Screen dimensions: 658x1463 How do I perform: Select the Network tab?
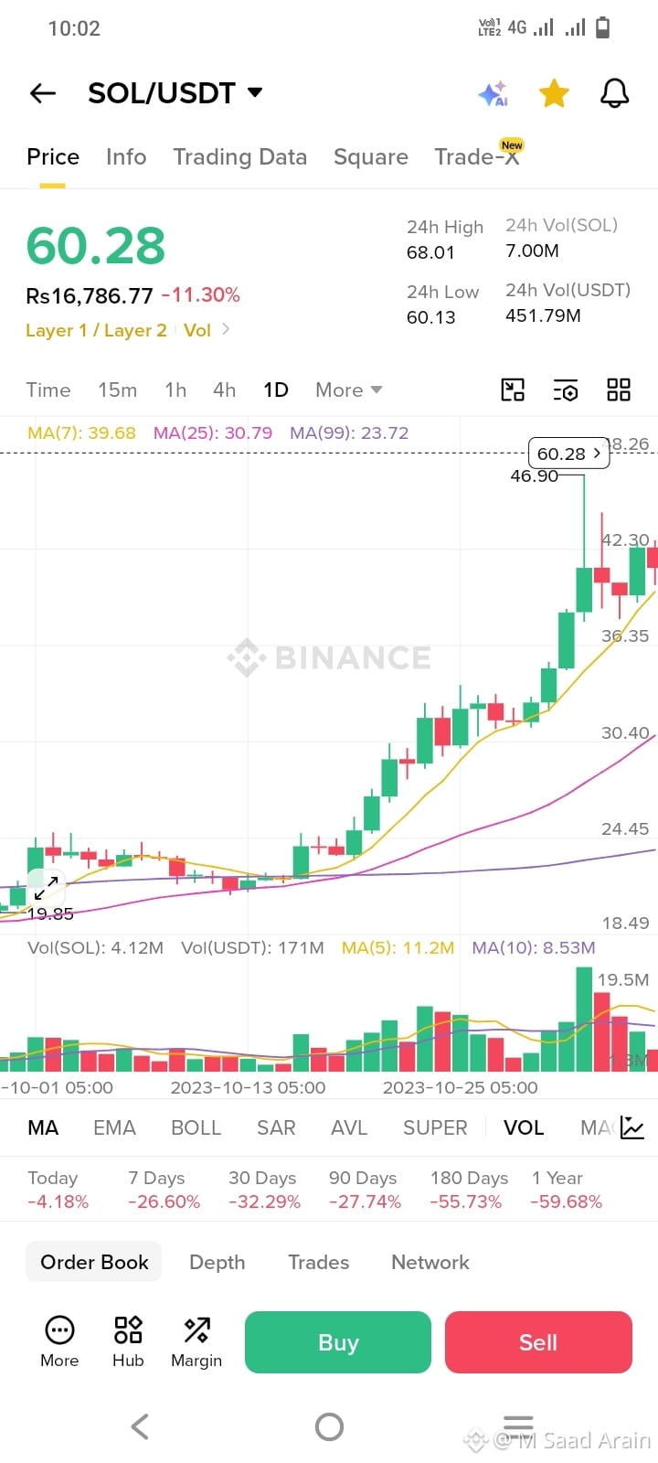click(430, 1262)
